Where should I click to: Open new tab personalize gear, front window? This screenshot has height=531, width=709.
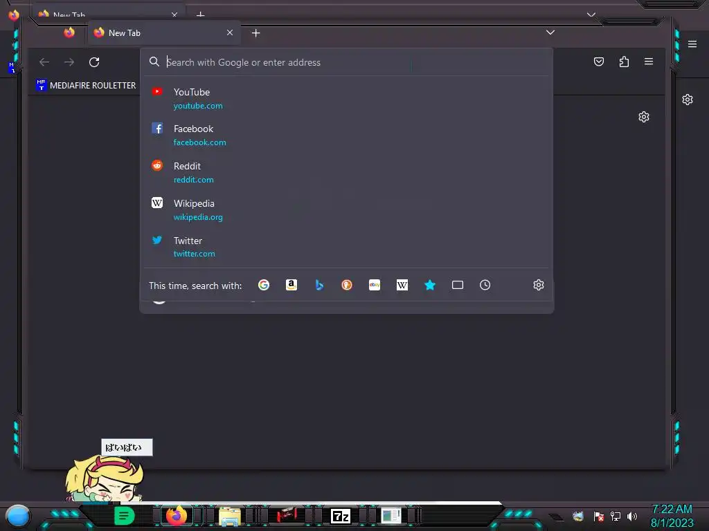coord(643,117)
